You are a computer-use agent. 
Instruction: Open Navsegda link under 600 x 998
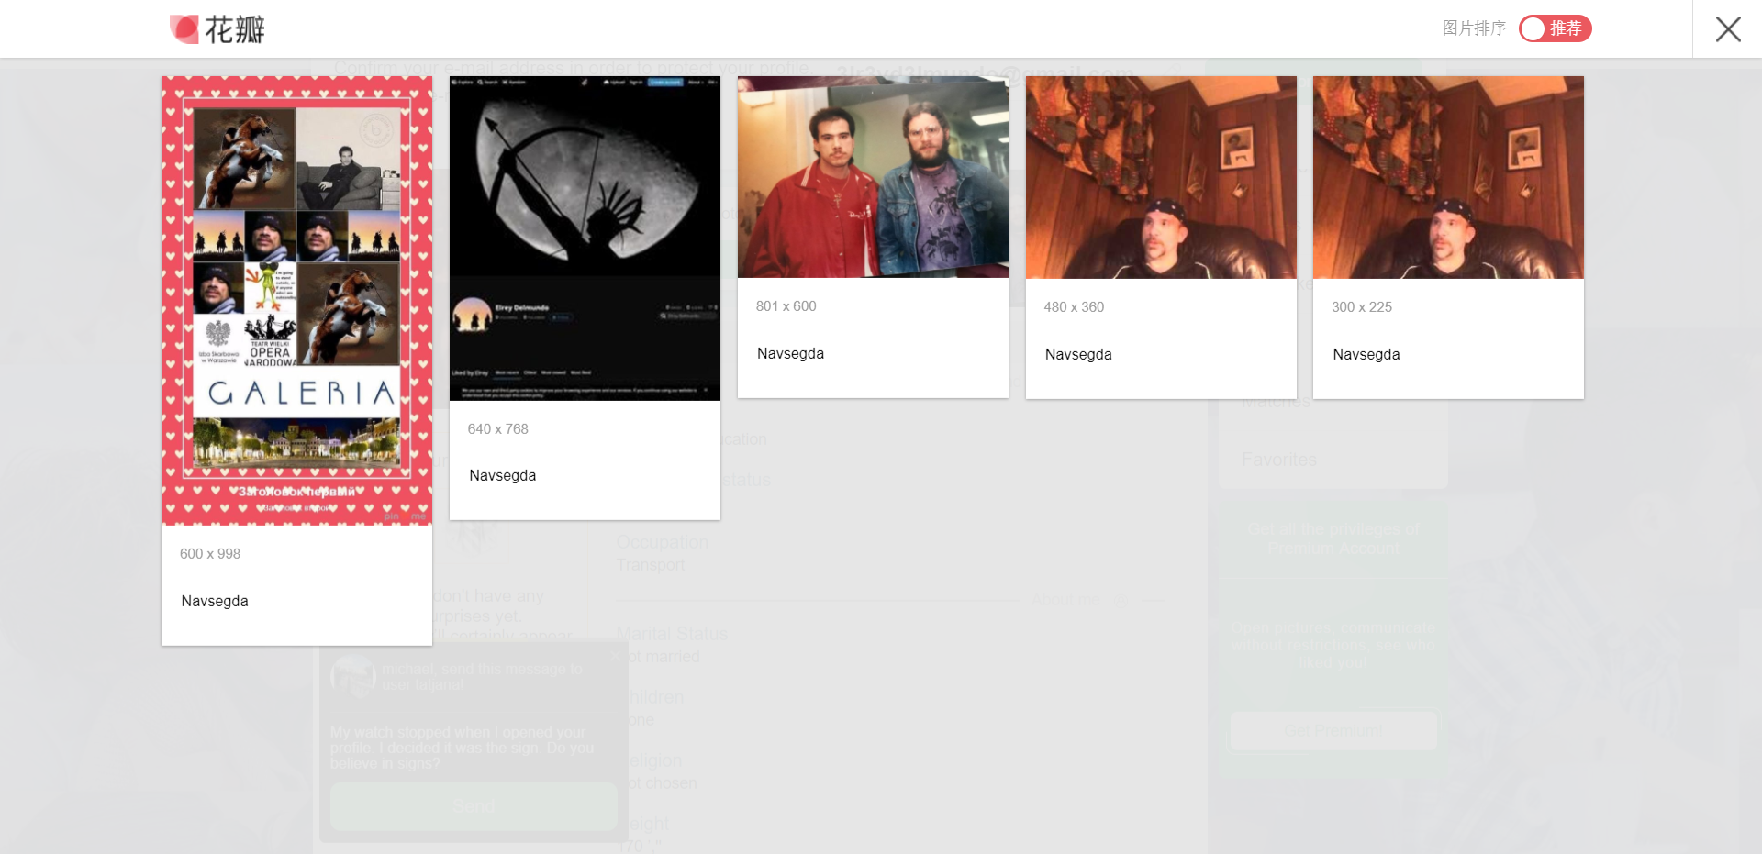[x=215, y=601]
